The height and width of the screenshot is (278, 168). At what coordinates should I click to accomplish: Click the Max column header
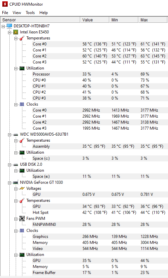153,20
